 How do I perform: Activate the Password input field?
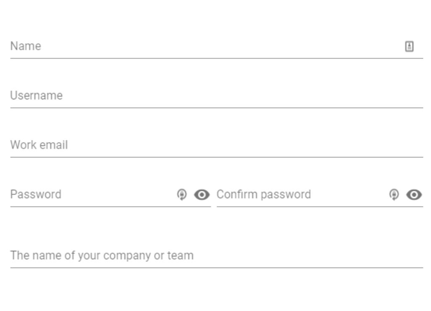(x=111, y=194)
